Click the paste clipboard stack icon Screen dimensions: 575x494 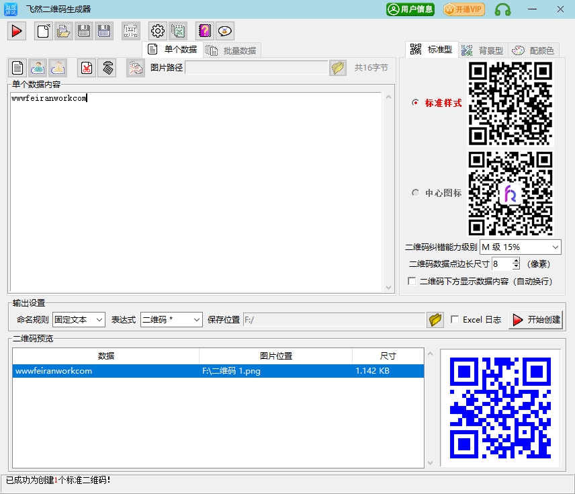107,68
